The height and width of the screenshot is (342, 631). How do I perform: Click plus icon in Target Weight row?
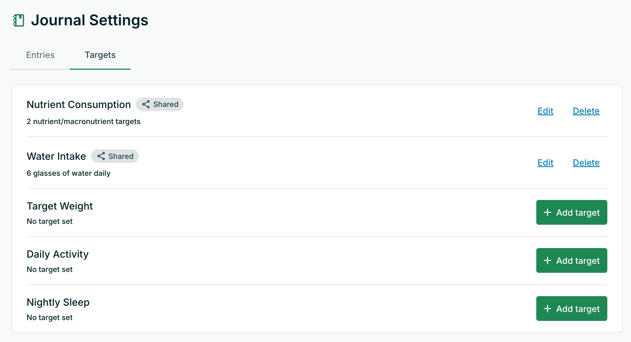coord(547,212)
